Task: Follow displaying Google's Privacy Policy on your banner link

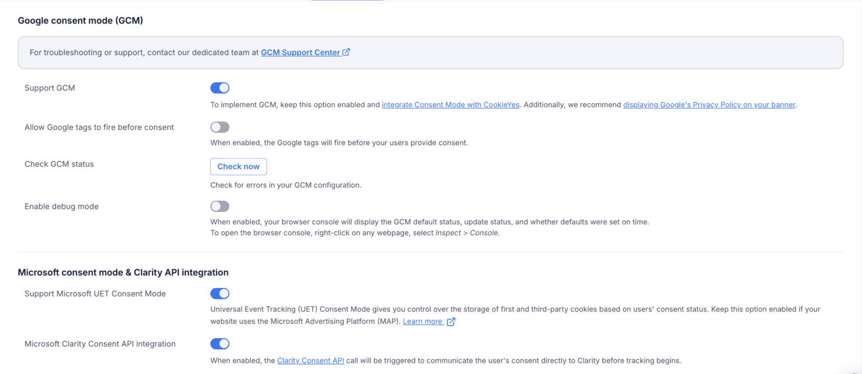Action: click(x=709, y=104)
